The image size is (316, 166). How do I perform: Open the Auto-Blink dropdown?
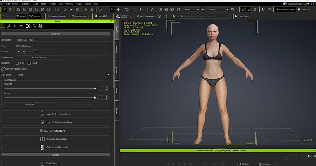click(x=63, y=75)
